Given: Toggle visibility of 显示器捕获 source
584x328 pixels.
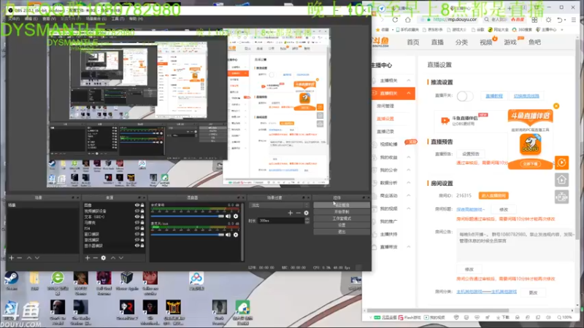Looking at the screenshot, I should tap(137, 246).
